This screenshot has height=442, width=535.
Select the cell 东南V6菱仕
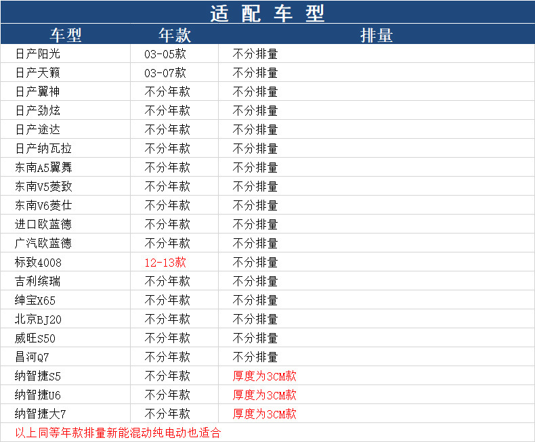point(43,205)
